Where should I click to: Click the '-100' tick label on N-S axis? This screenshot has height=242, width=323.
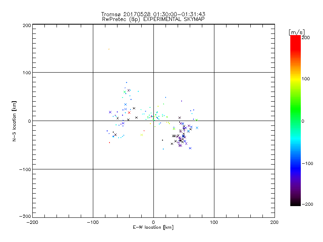[x=25, y=169]
